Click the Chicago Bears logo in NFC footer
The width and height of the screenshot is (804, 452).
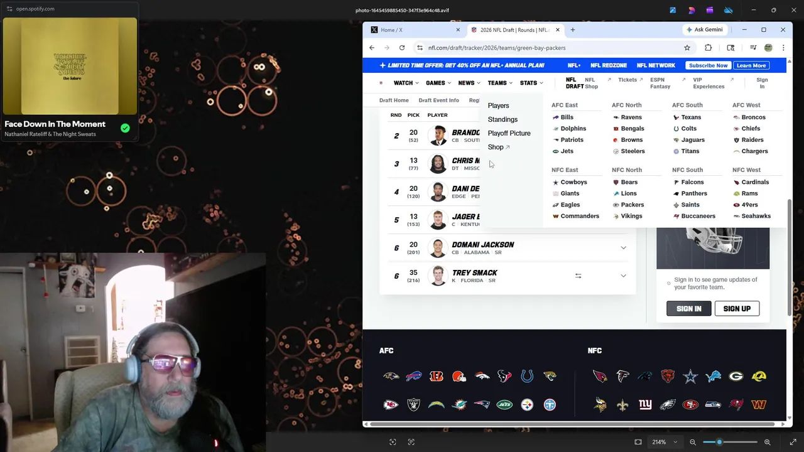click(668, 376)
